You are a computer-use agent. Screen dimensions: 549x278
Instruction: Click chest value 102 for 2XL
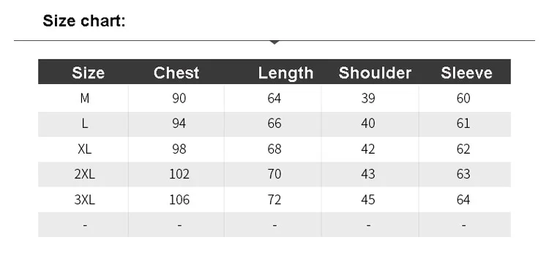179,174
